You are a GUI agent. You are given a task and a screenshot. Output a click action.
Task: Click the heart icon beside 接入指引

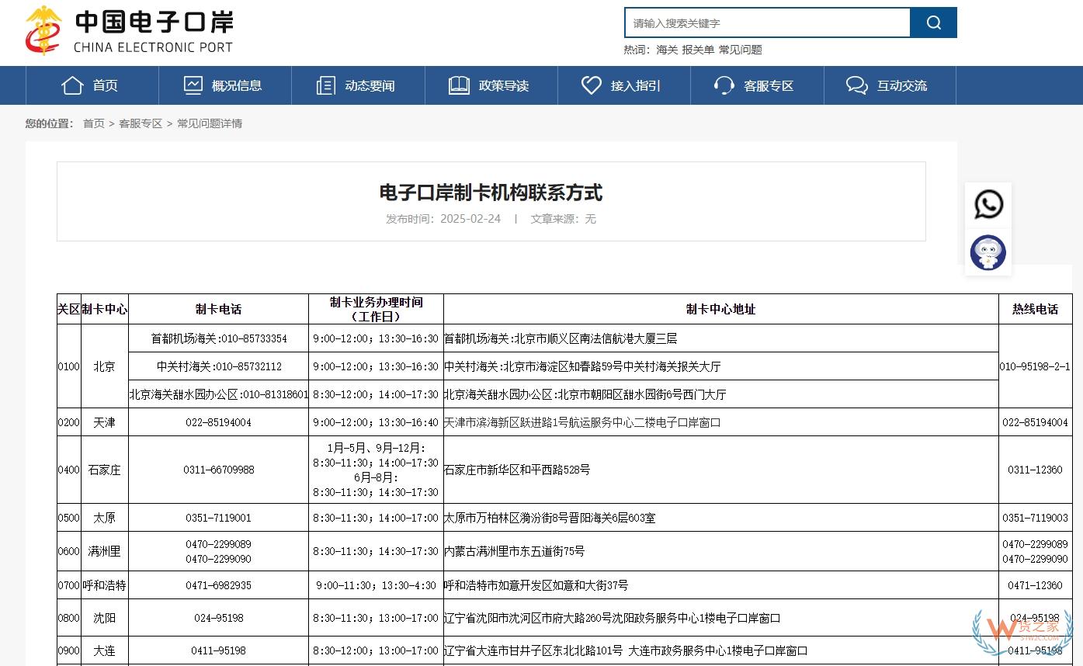pos(592,85)
